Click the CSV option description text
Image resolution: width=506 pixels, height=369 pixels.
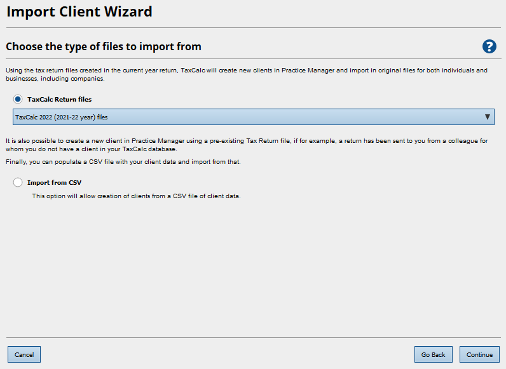click(x=136, y=196)
